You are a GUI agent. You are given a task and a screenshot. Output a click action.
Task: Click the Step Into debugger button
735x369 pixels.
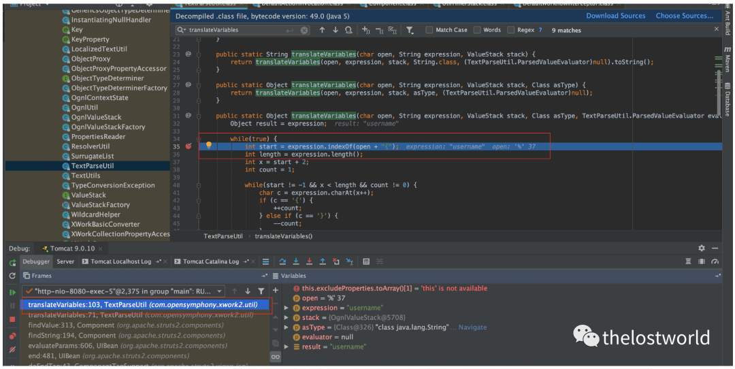point(296,261)
